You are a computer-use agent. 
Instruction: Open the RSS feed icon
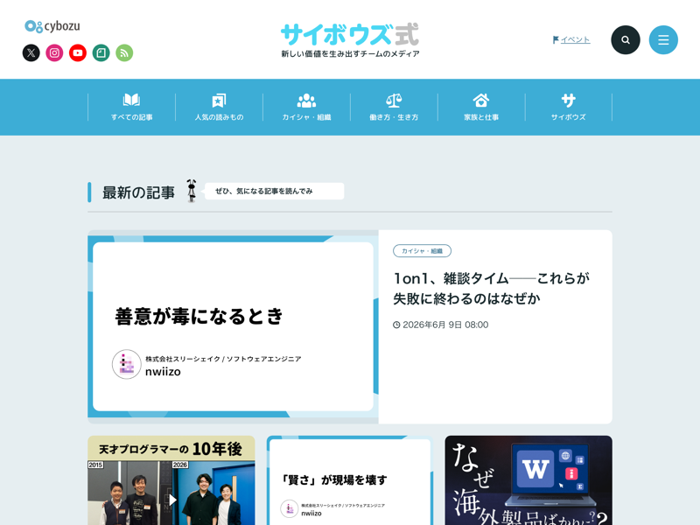click(x=124, y=53)
